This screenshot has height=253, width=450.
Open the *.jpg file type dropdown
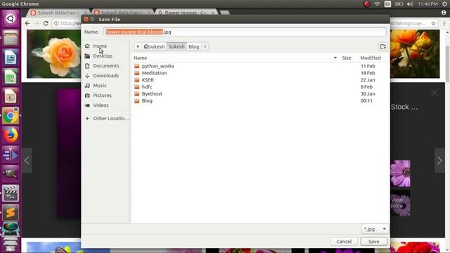(375, 229)
